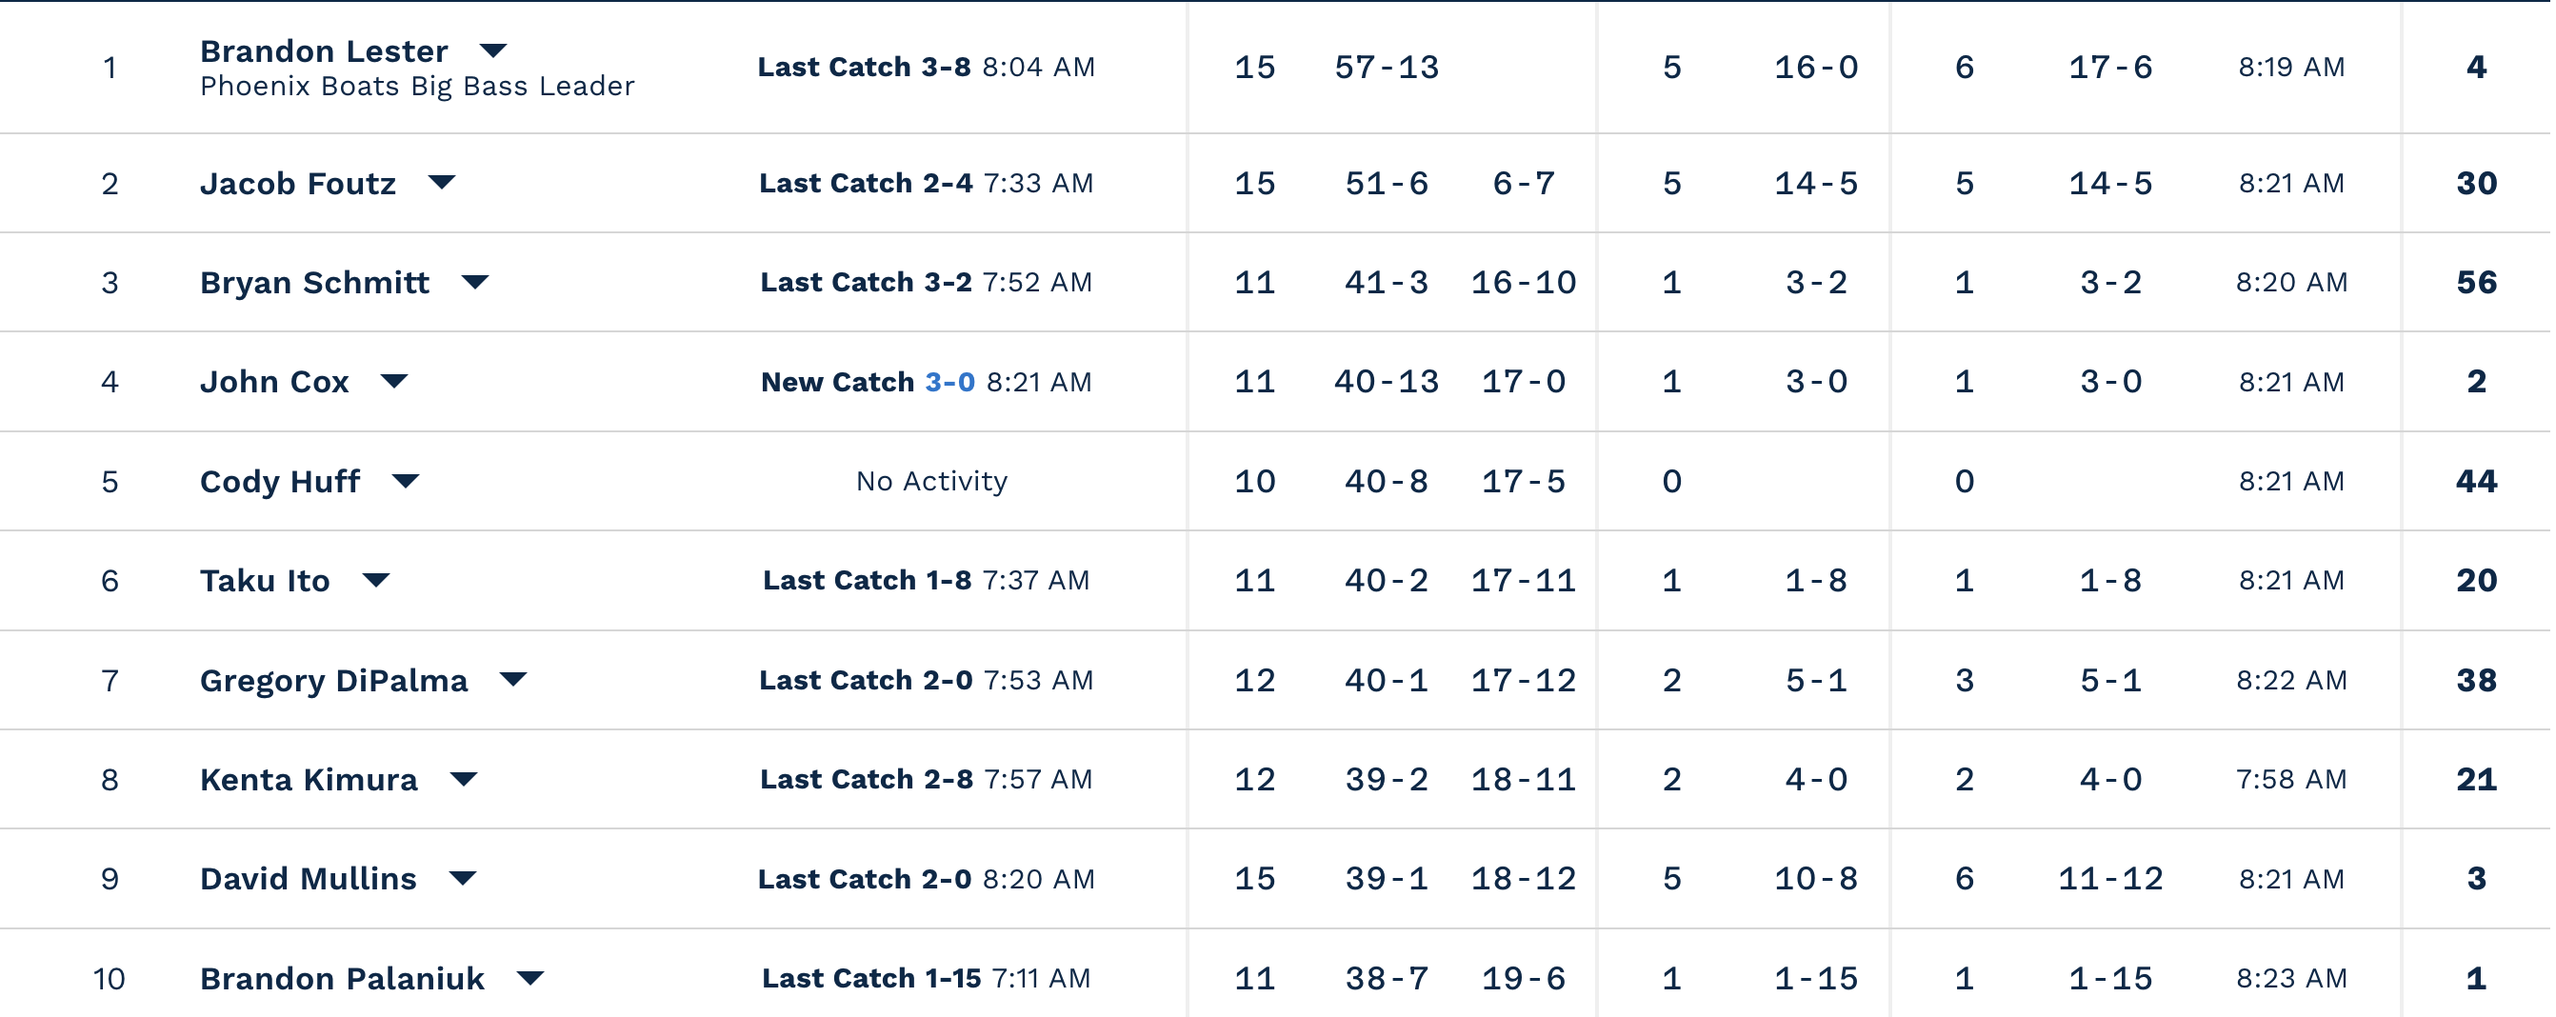
Task: Expand Jacob Foutz dropdown arrow
Action: click(x=442, y=182)
